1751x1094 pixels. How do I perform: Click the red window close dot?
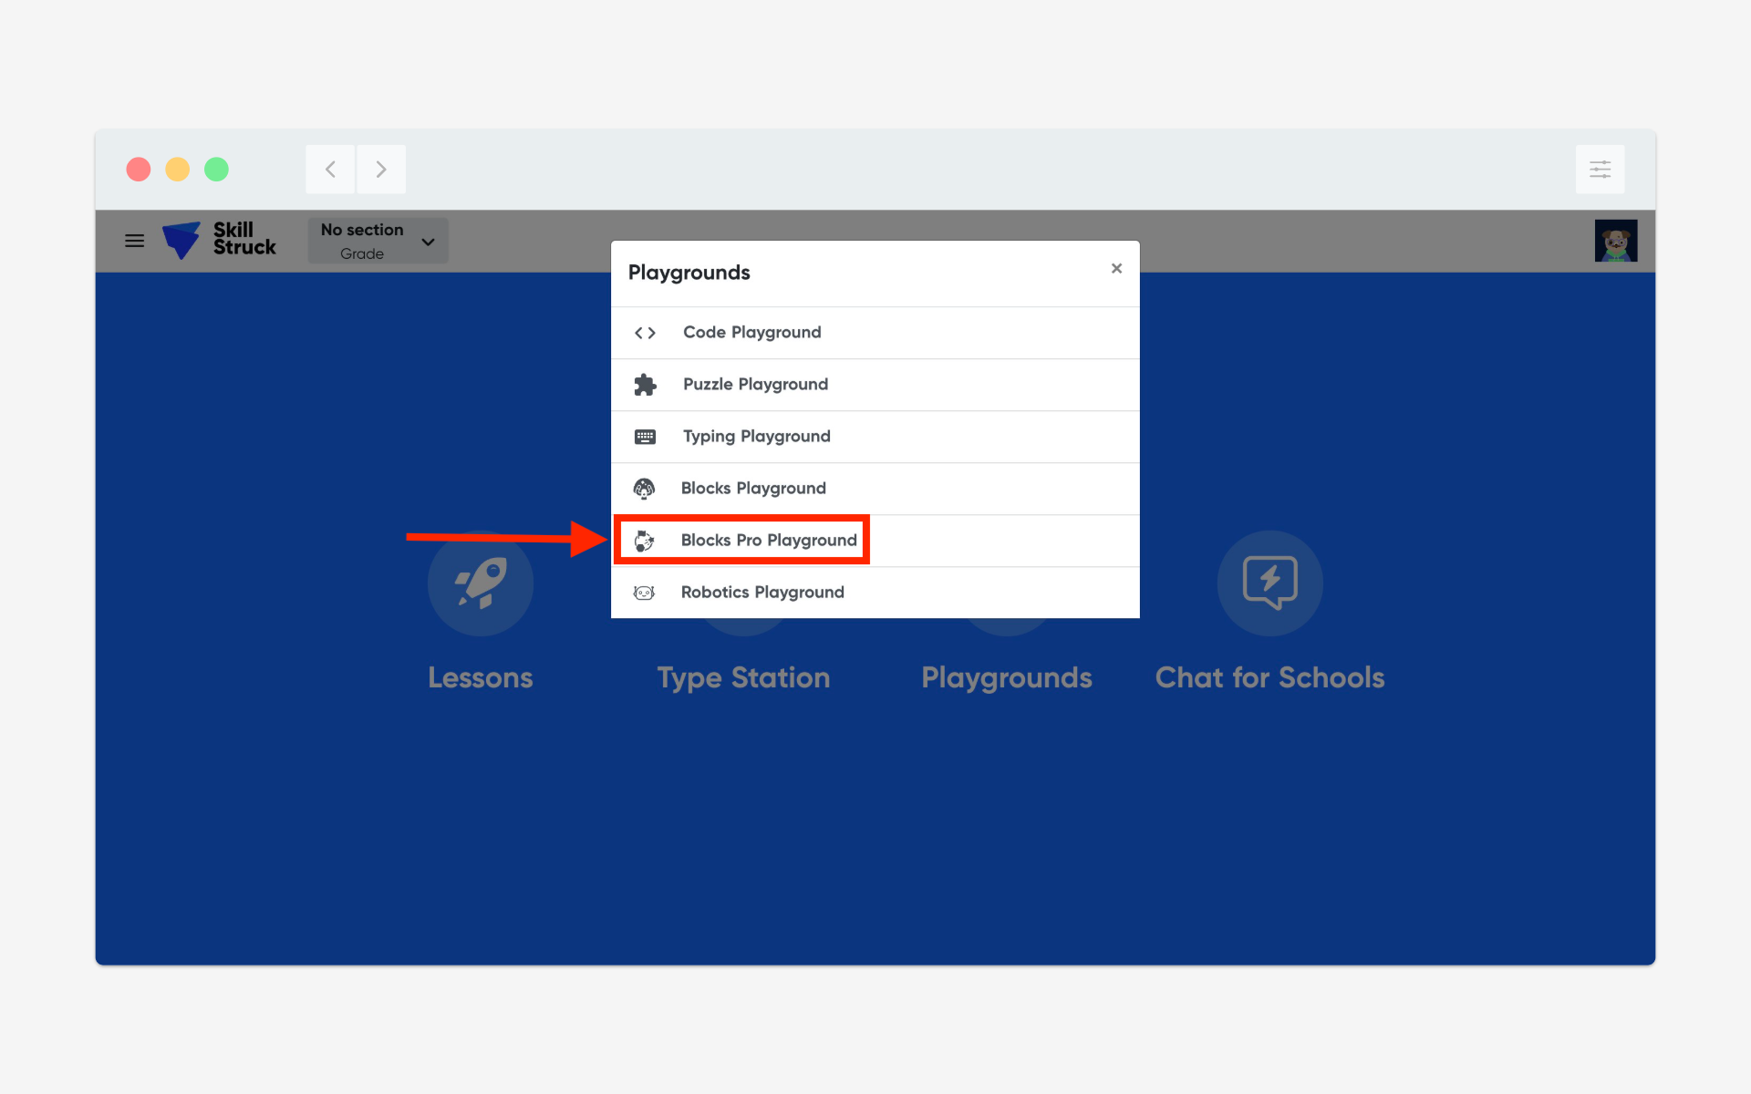point(139,170)
